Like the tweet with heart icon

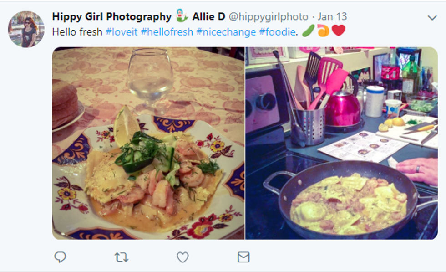coord(182,257)
